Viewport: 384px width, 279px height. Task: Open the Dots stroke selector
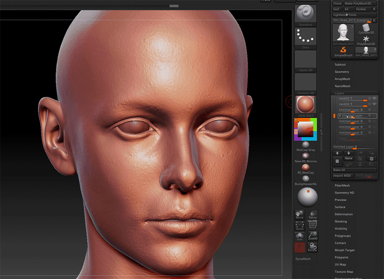(305, 38)
